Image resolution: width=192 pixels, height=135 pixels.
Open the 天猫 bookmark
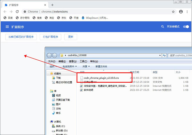click(74, 18)
